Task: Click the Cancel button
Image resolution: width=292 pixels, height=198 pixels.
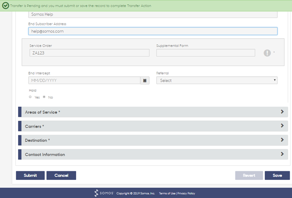Action: 61,176
